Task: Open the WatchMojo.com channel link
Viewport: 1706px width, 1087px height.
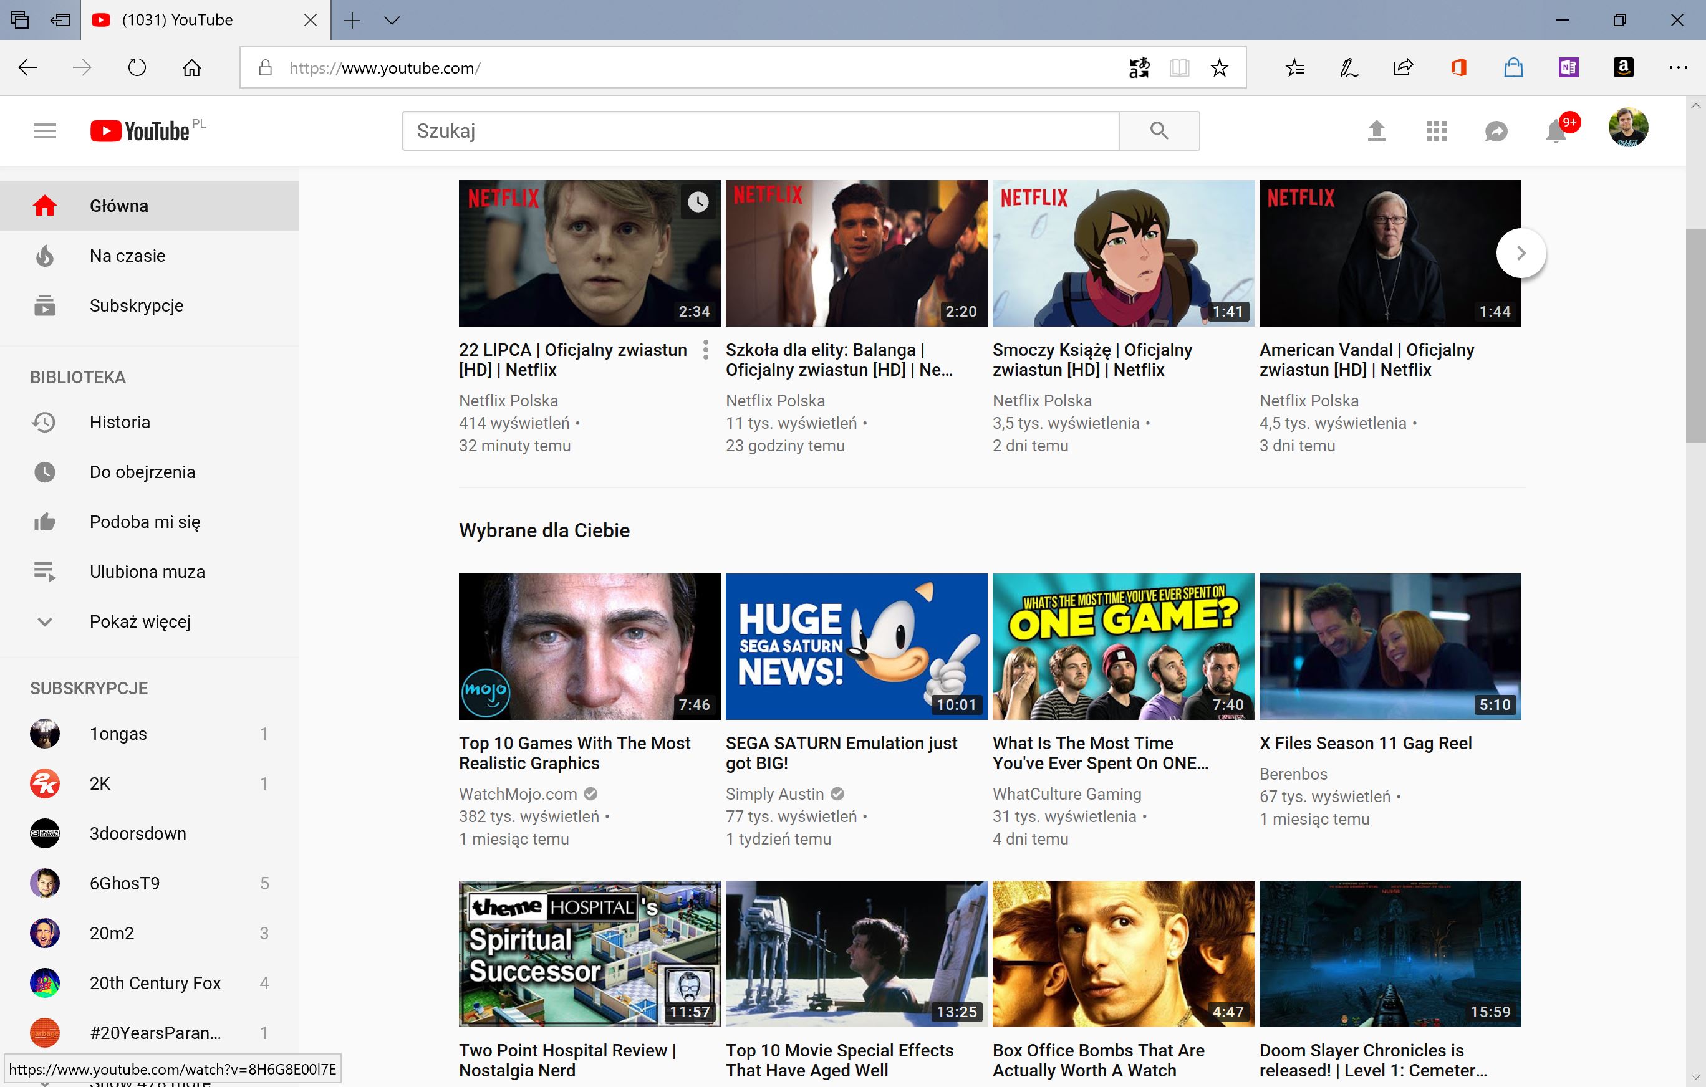Action: pos(518,794)
